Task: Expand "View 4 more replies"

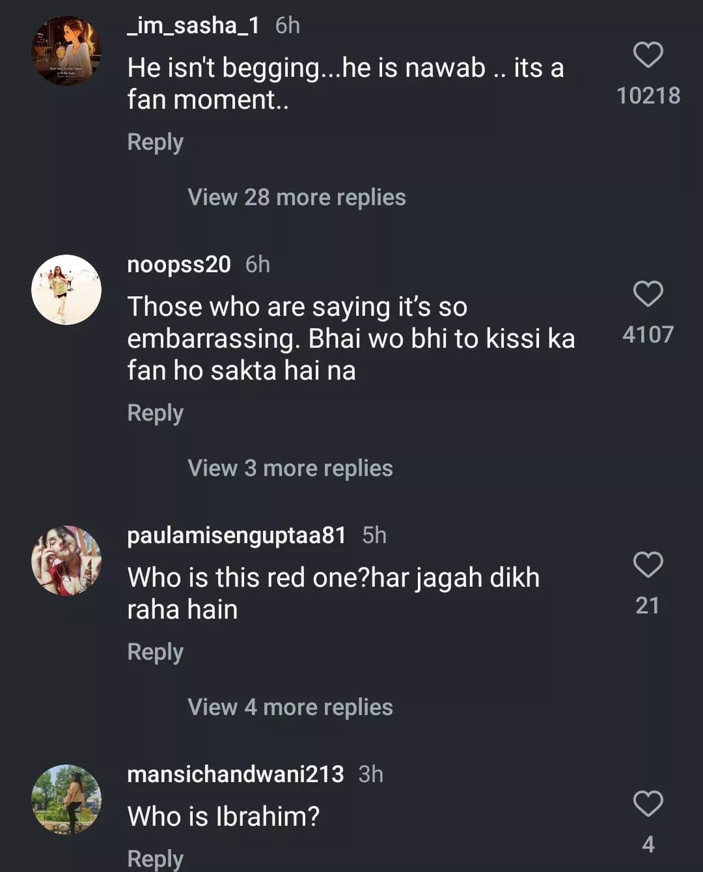Action: [290, 707]
